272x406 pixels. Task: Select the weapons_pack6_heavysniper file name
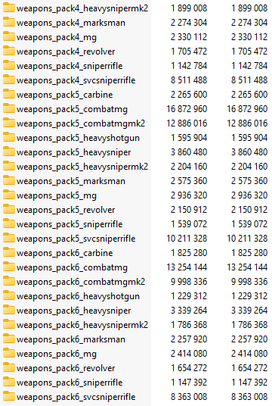74,311
